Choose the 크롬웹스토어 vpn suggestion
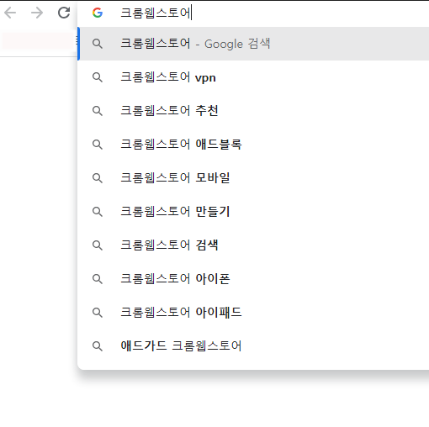Image resolution: width=429 pixels, height=427 pixels. point(253,77)
